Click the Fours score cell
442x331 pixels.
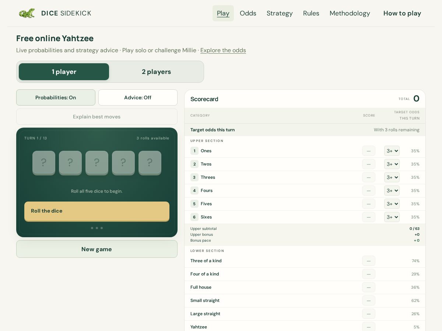tap(369, 191)
